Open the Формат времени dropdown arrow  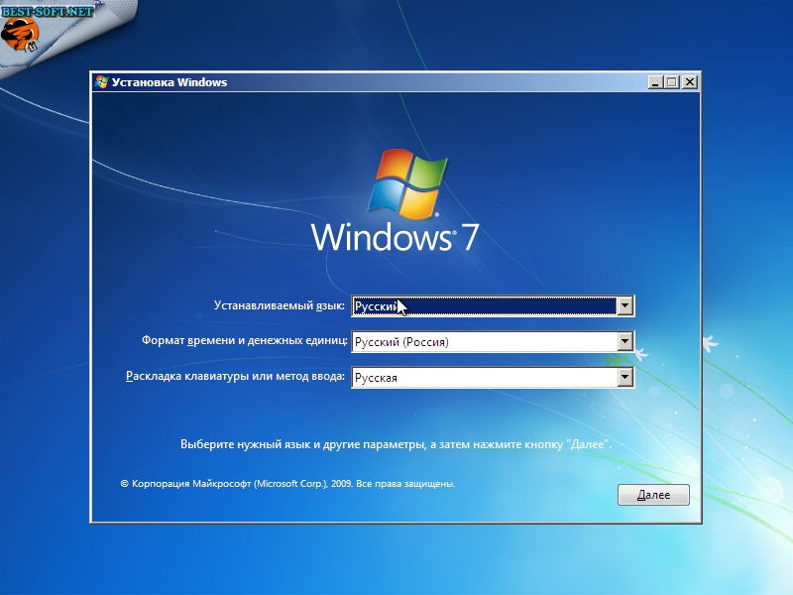[x=625, y=341]
